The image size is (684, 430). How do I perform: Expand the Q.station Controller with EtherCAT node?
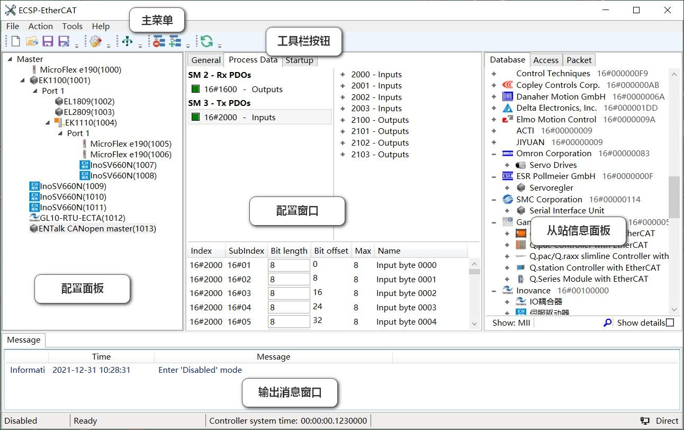(x=507, y=268)
